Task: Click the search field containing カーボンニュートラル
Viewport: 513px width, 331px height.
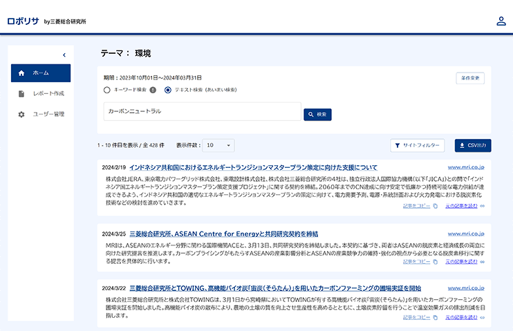Action: pos(202,111)
